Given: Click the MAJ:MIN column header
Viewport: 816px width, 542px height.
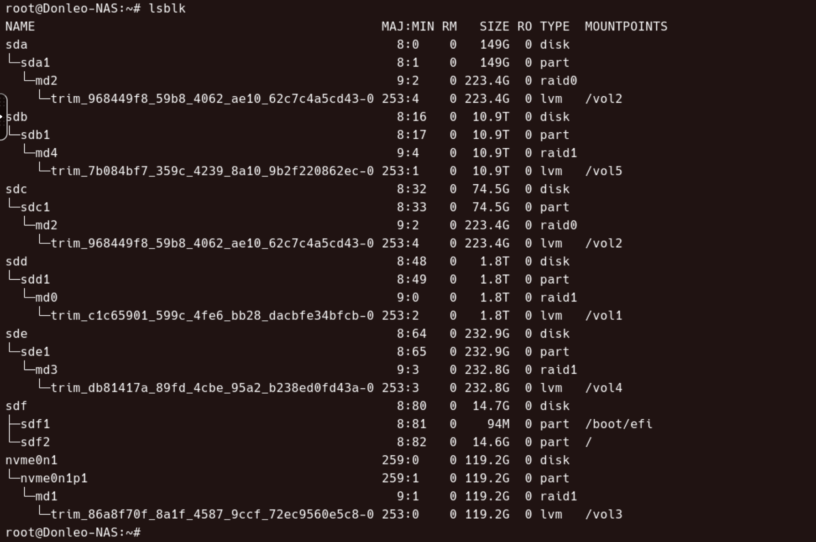Looking at the screenshot, I should [408, 26].
